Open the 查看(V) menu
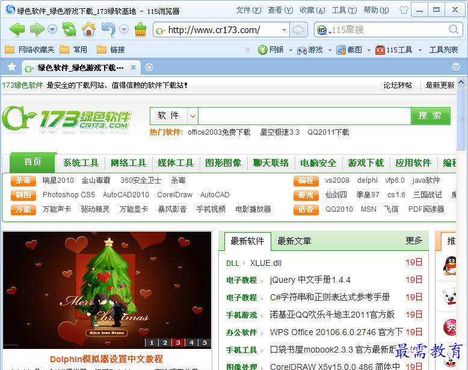 point(280,10)
